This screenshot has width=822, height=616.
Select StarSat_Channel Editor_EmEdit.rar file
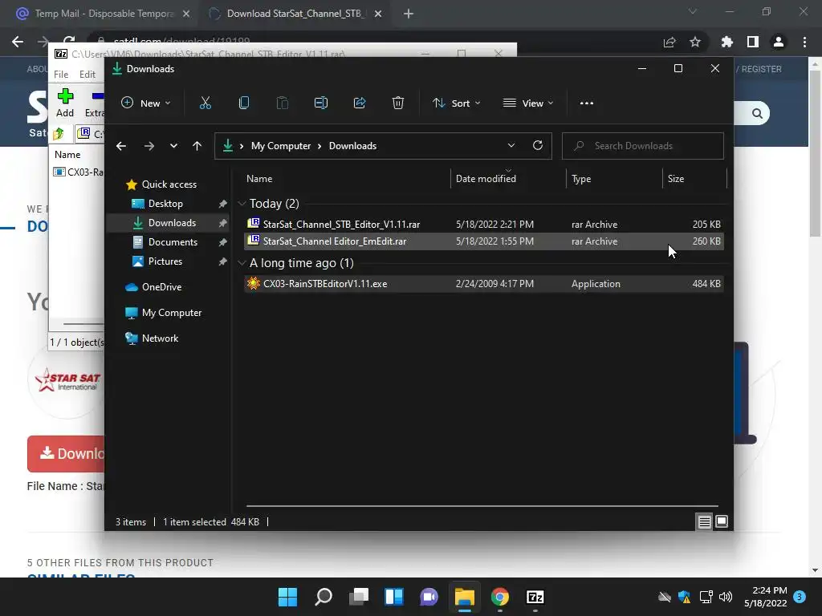(x=484, y=241)
